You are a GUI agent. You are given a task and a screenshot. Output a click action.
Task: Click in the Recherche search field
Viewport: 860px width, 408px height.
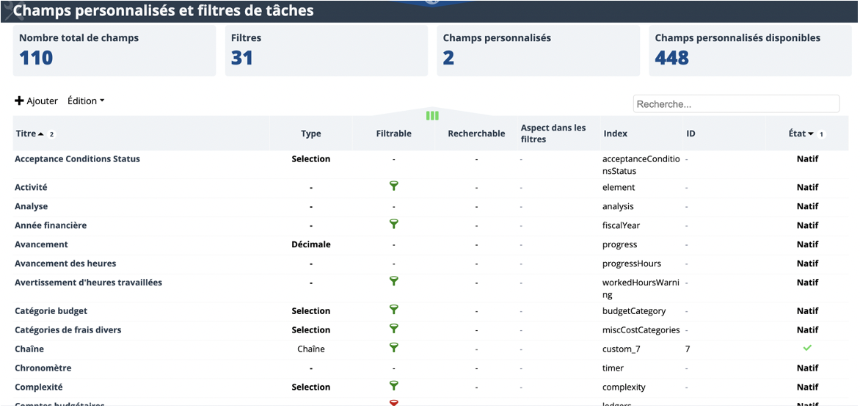736,103
